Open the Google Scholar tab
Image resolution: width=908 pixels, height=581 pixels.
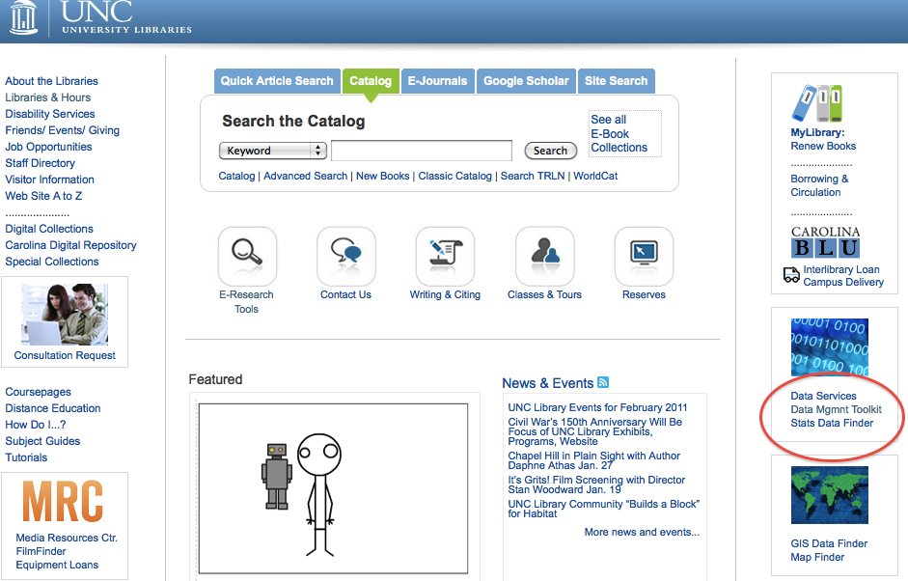(x=527, y=81)
